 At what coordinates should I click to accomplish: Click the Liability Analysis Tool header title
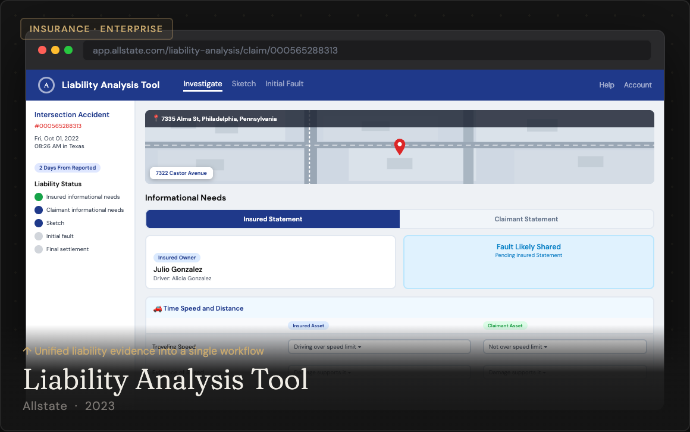point(111,85)
